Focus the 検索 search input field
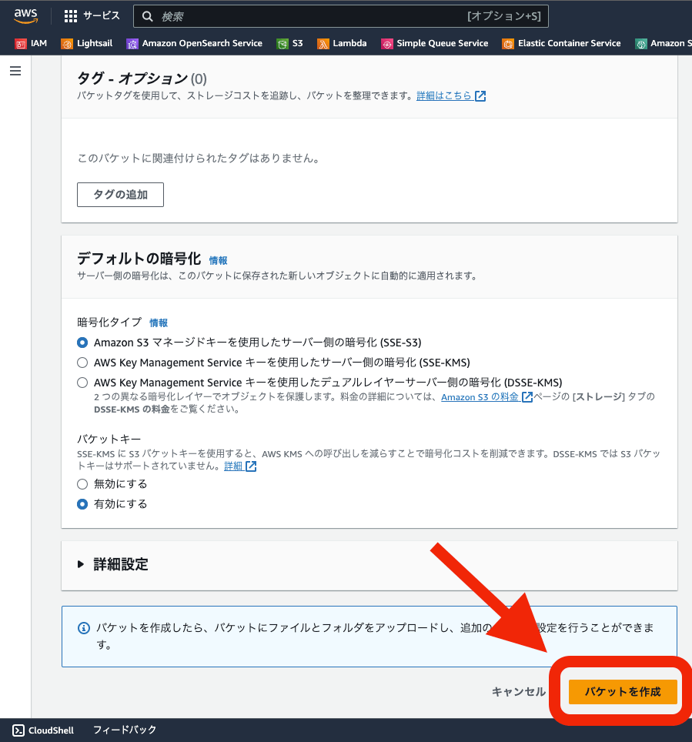Image resolution: width=692 pixels, height=742 pixels. (341, 17)
